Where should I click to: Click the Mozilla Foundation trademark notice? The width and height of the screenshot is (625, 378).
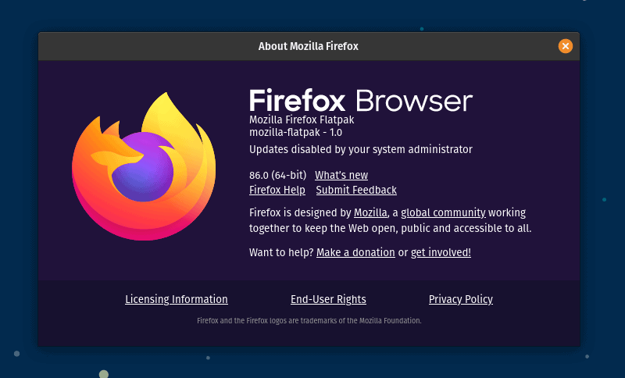coord(309,320)
